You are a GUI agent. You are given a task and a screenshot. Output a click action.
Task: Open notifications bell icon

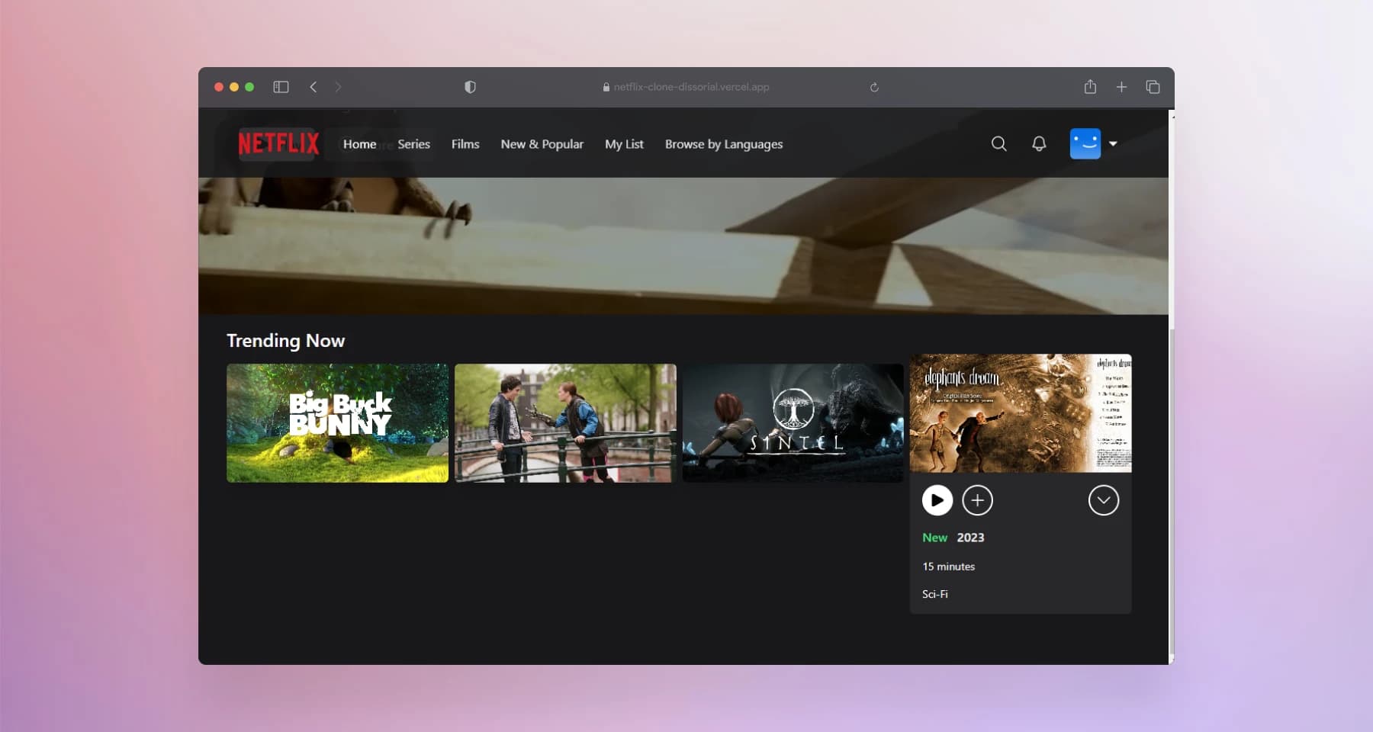[x=1039, y=143]
